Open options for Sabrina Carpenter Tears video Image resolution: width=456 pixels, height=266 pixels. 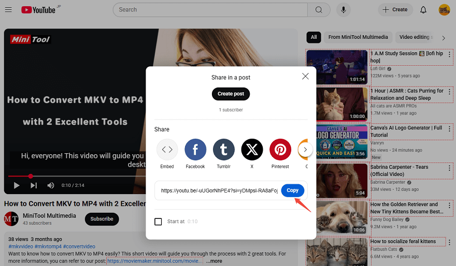click(x=449, y=168)
